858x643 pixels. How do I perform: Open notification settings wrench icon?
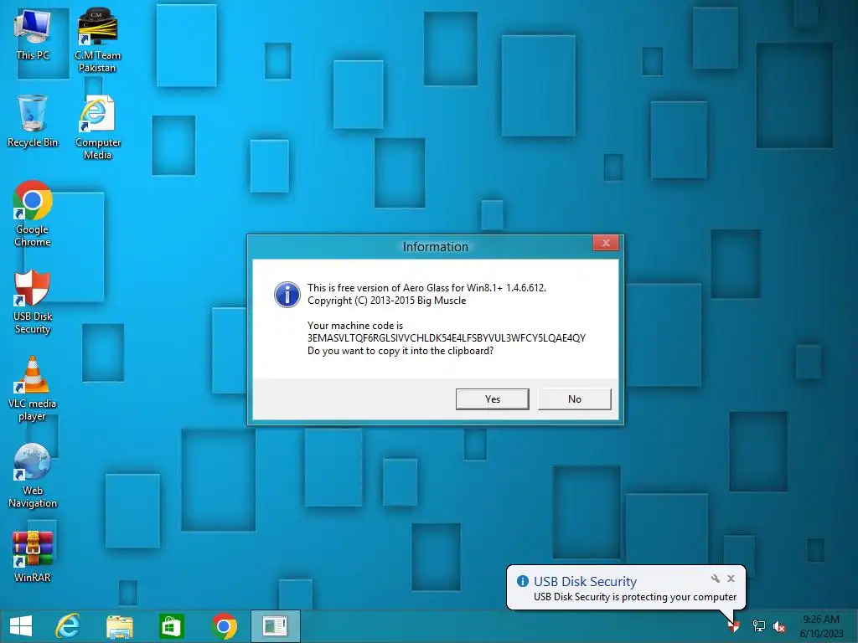pos(716,579)
